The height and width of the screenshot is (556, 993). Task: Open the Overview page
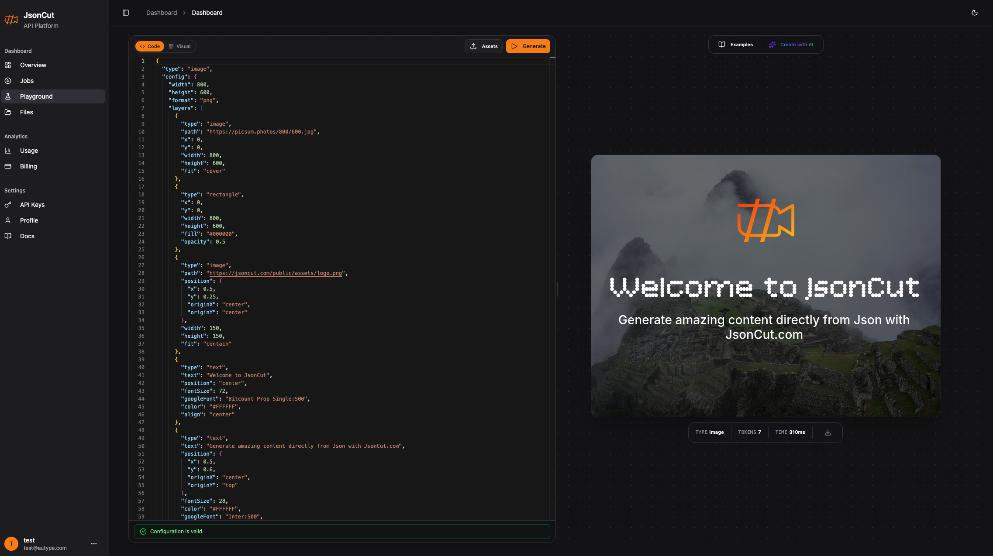[x=33, y=65]
